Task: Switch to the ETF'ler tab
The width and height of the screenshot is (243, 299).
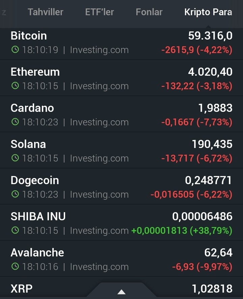Action: coord(100,12)
